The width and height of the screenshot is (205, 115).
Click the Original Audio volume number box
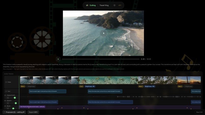(8, 98)
